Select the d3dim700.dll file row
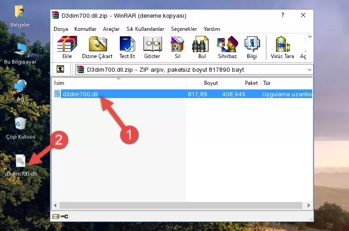Screen dimensions: 349x231 point(182,94)
